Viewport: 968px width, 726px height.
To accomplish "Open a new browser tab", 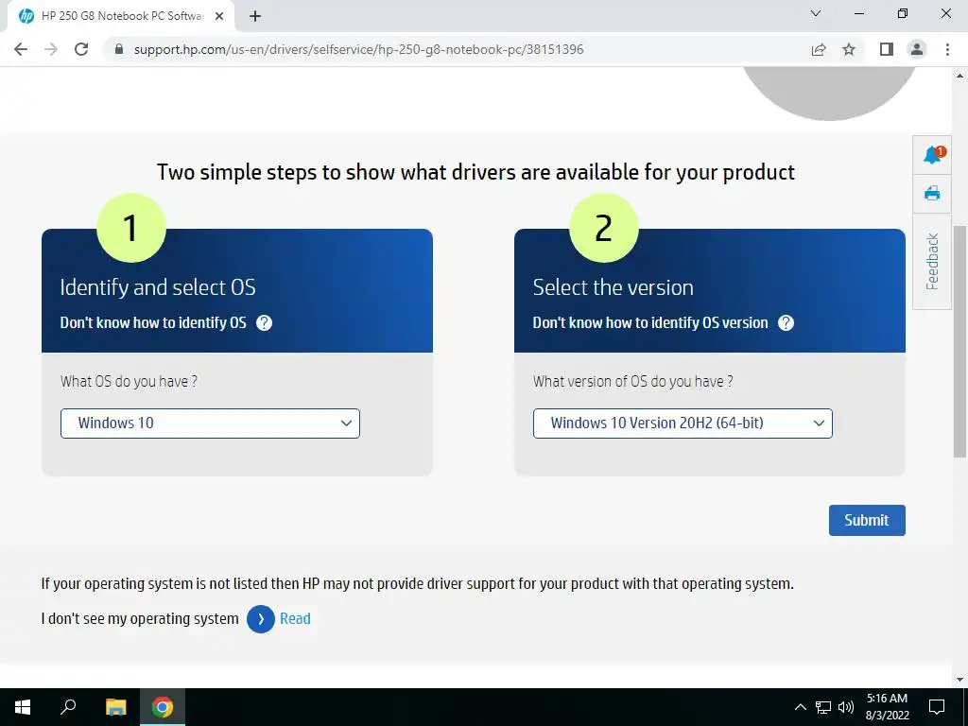I will [255, 17].
